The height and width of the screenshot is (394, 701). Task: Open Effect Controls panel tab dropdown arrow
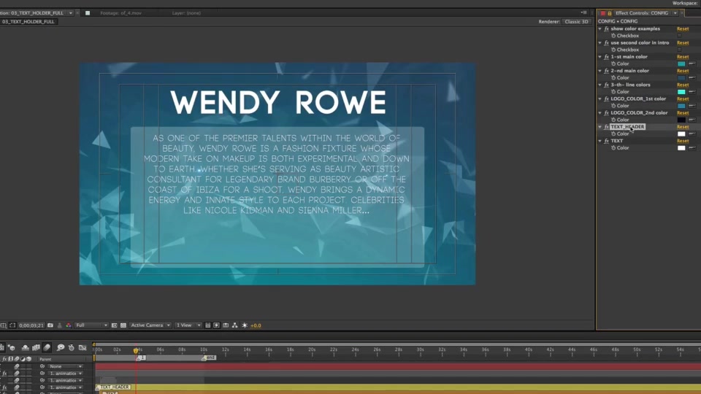click(x=675, y=13)
